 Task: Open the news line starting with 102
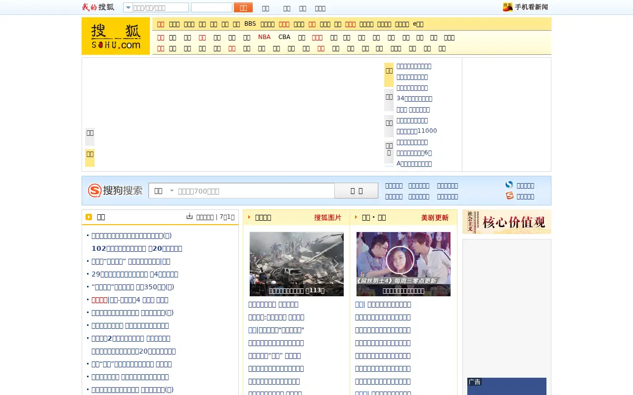(x=137, y=248)
